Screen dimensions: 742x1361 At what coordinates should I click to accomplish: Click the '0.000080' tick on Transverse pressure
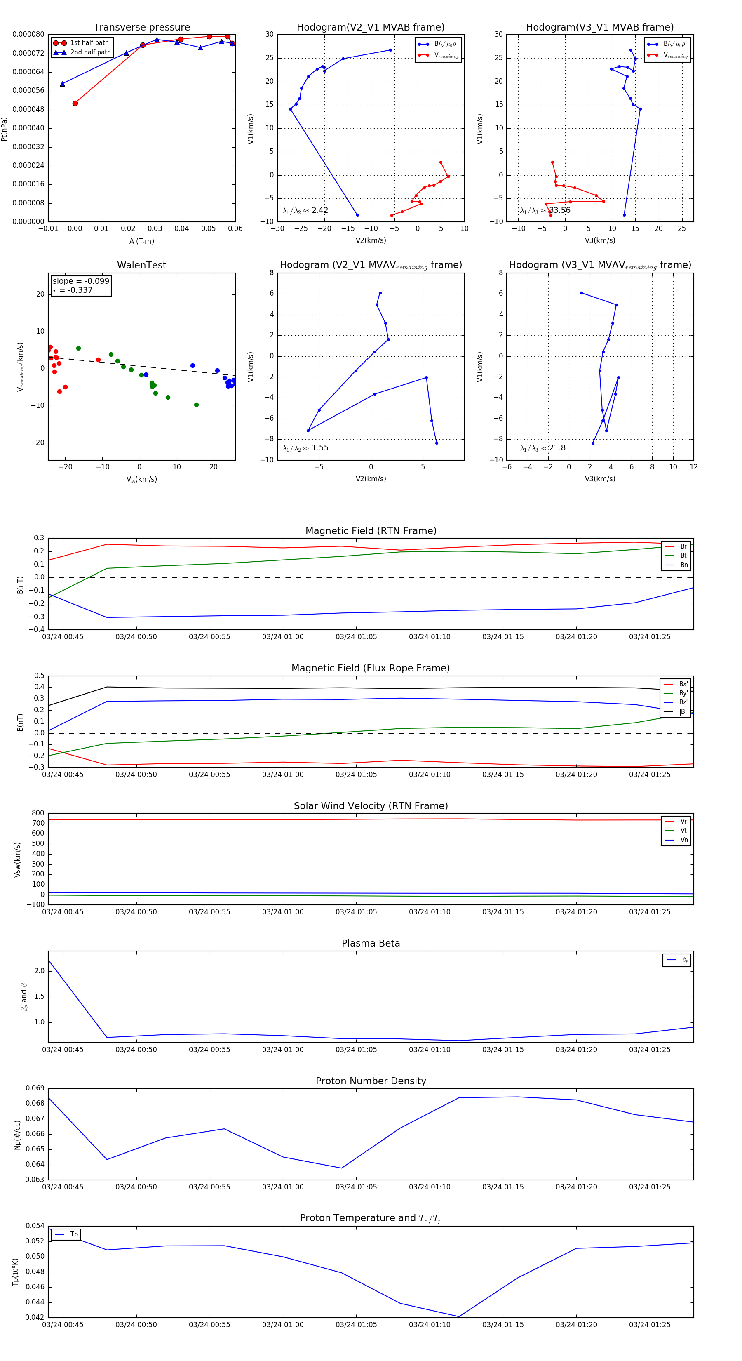(x=28, y=34)
